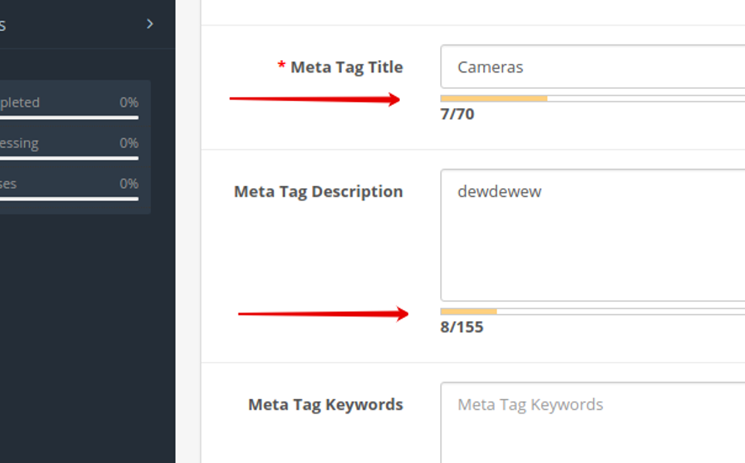Focus the Meta Tag Description textarea
This screenshot has height=463, width=745.
(592, 235)
